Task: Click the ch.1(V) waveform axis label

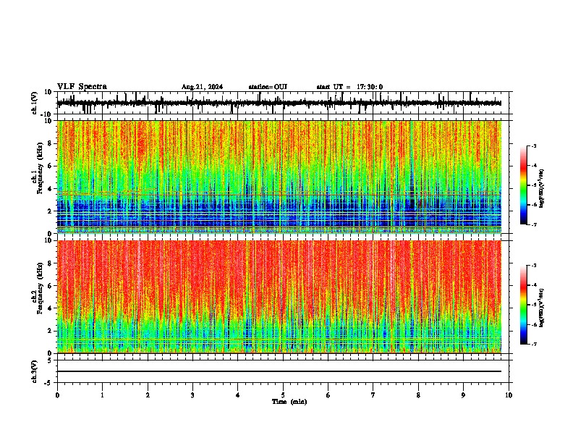Action: click(35, 103)
